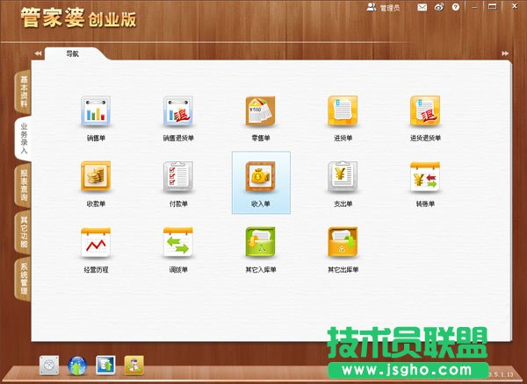Click the customer service person dock icon

coord(134,366)
